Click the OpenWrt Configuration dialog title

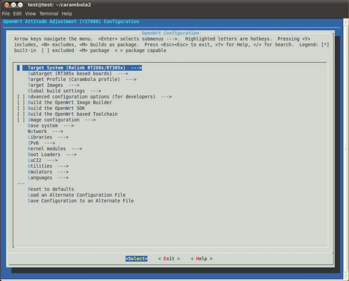170,33
